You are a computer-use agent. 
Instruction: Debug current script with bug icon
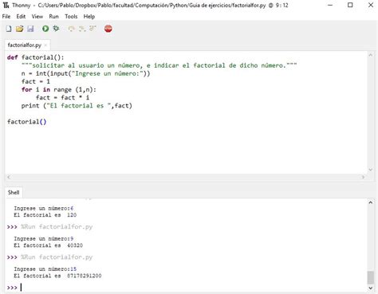(56, 29)
